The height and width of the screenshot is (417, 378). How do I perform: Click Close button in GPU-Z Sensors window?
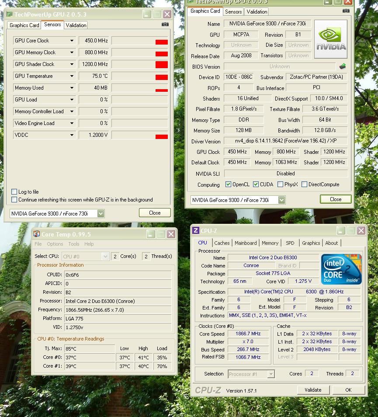155,213
